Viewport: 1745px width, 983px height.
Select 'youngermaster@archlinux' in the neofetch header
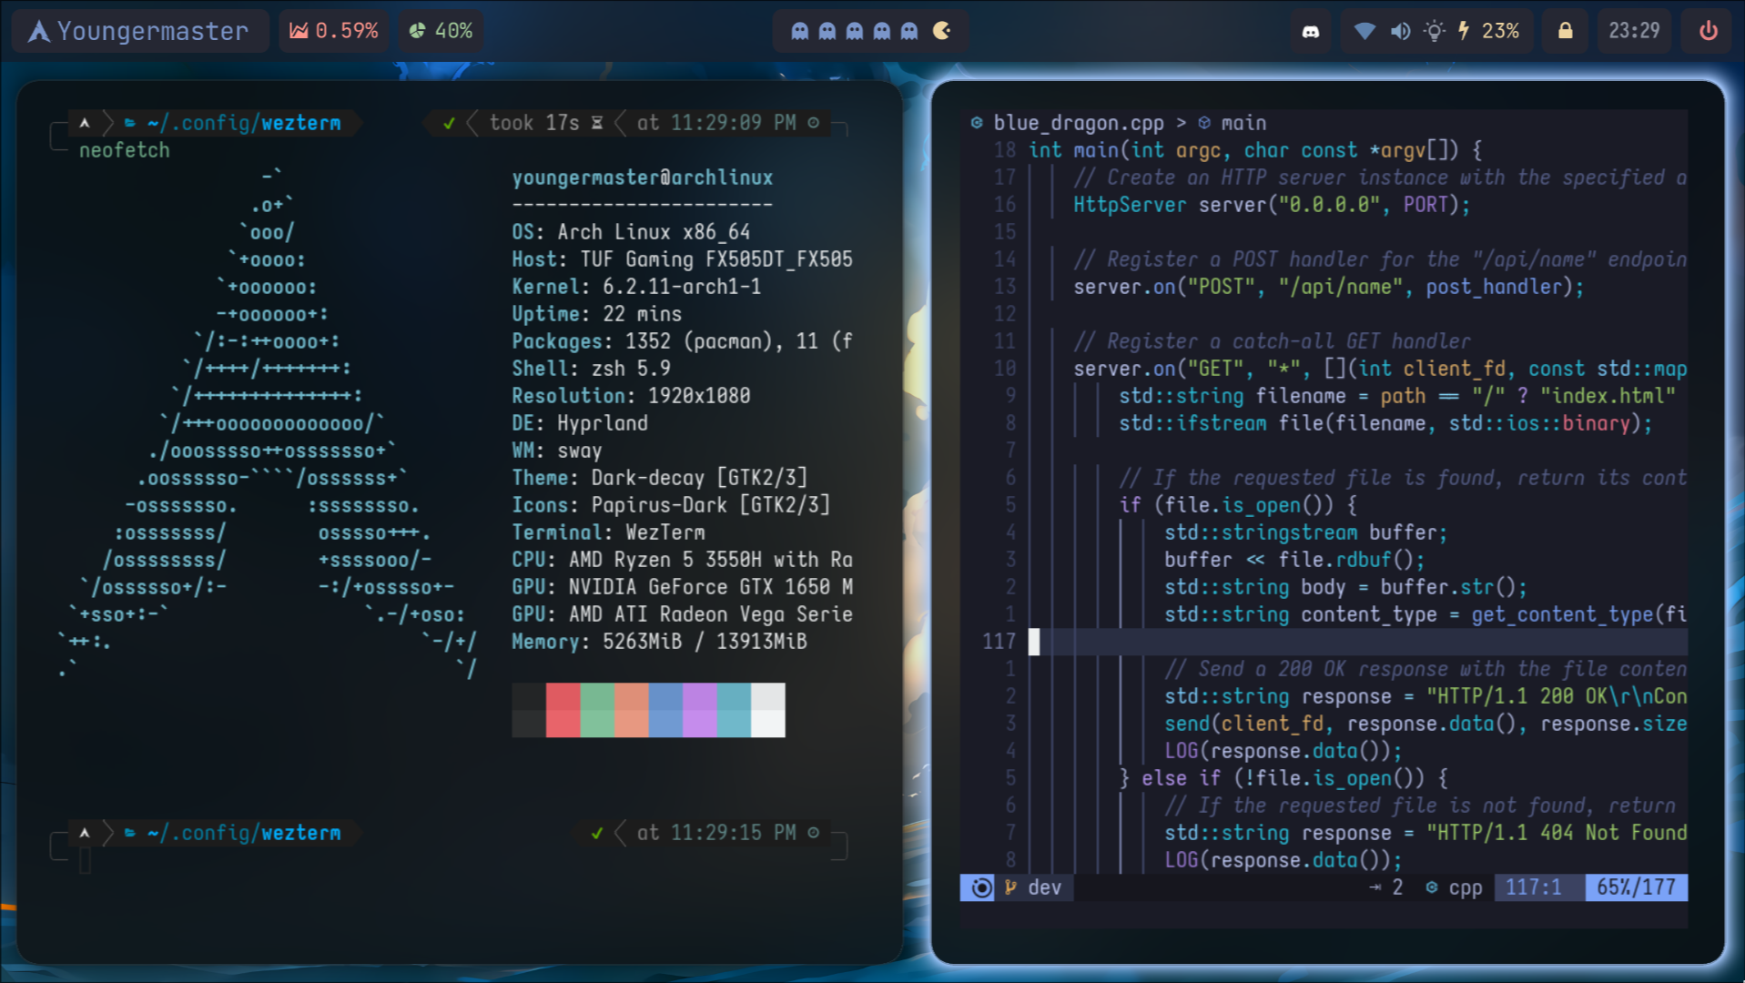(x=643, y=177)
